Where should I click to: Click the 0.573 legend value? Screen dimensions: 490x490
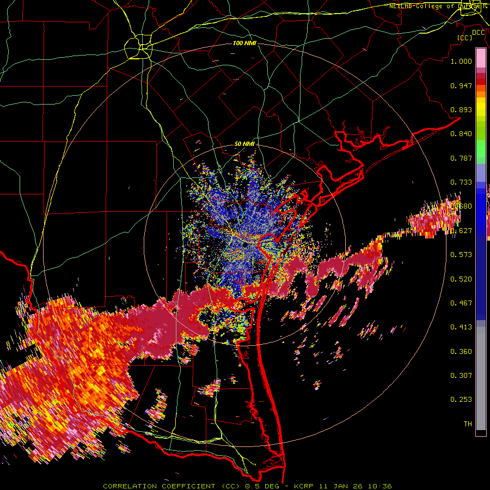461,255
